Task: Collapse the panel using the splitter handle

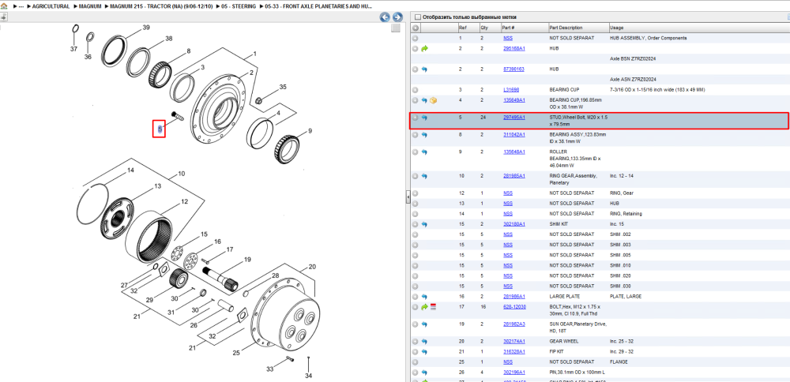Action: [x=408, y=197]
